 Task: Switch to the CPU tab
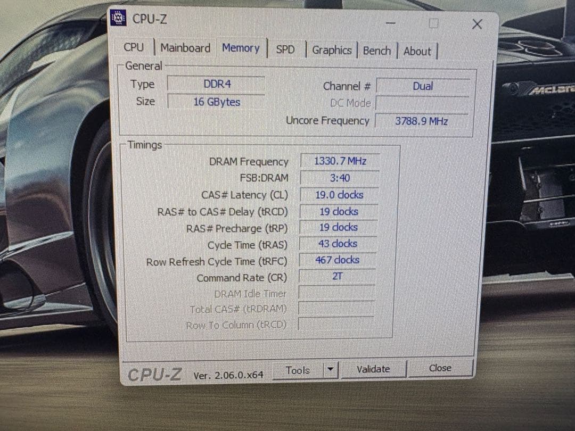point(134,48)
